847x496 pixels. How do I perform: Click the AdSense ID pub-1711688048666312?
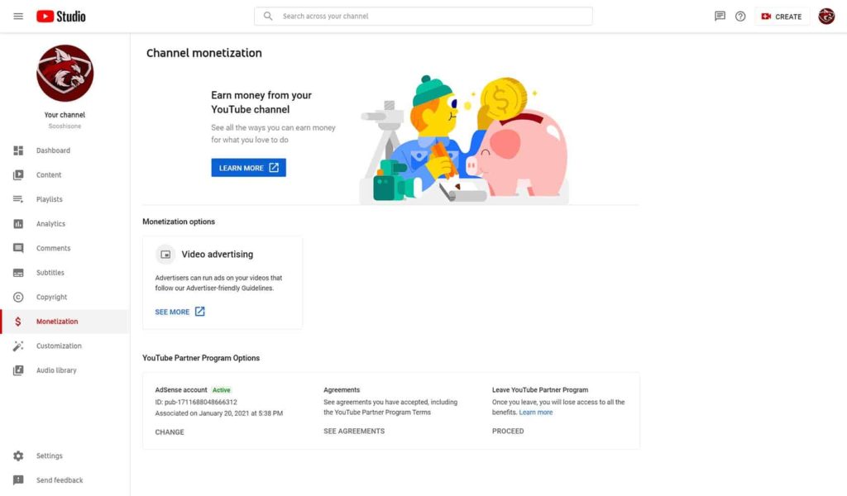(196, 402)
